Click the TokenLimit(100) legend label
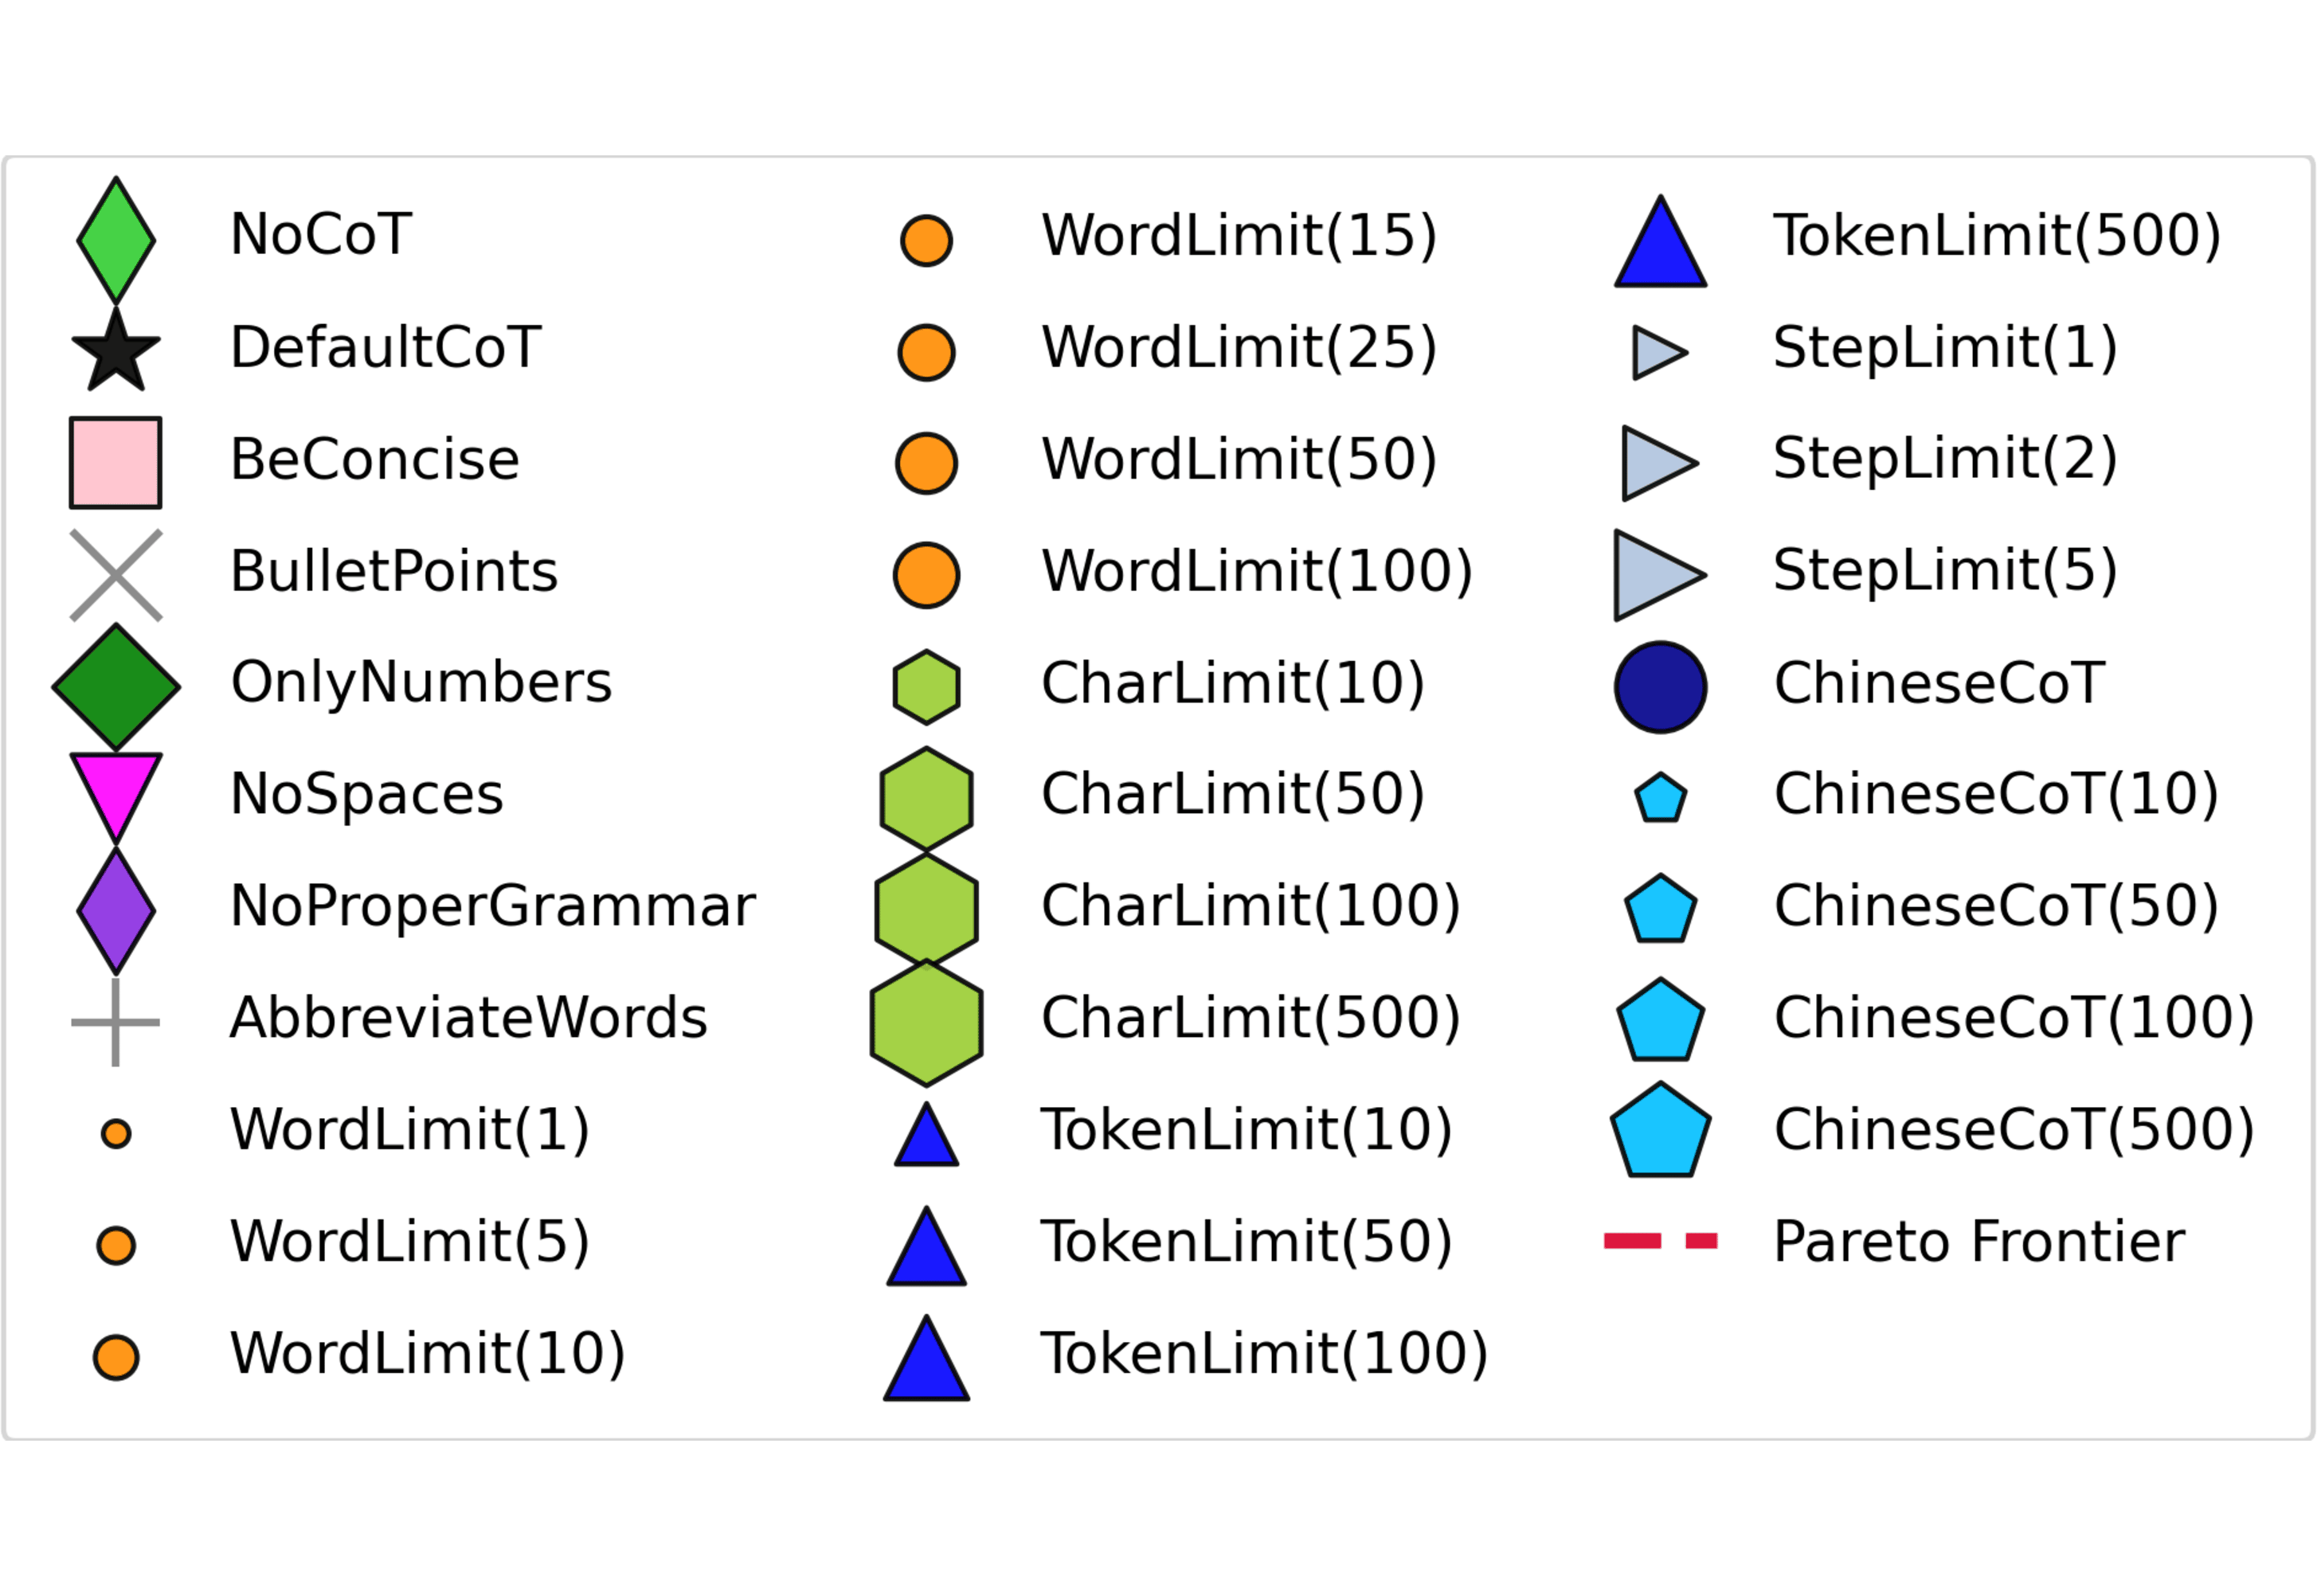This screenshot has width=2317, height=1596. point(1264,1354)
